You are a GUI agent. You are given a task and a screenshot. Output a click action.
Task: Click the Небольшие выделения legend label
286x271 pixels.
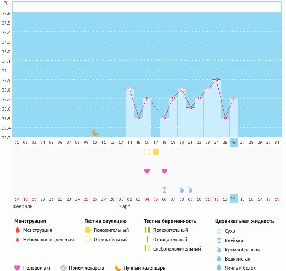pyautogui.click(x=48, y=240)
